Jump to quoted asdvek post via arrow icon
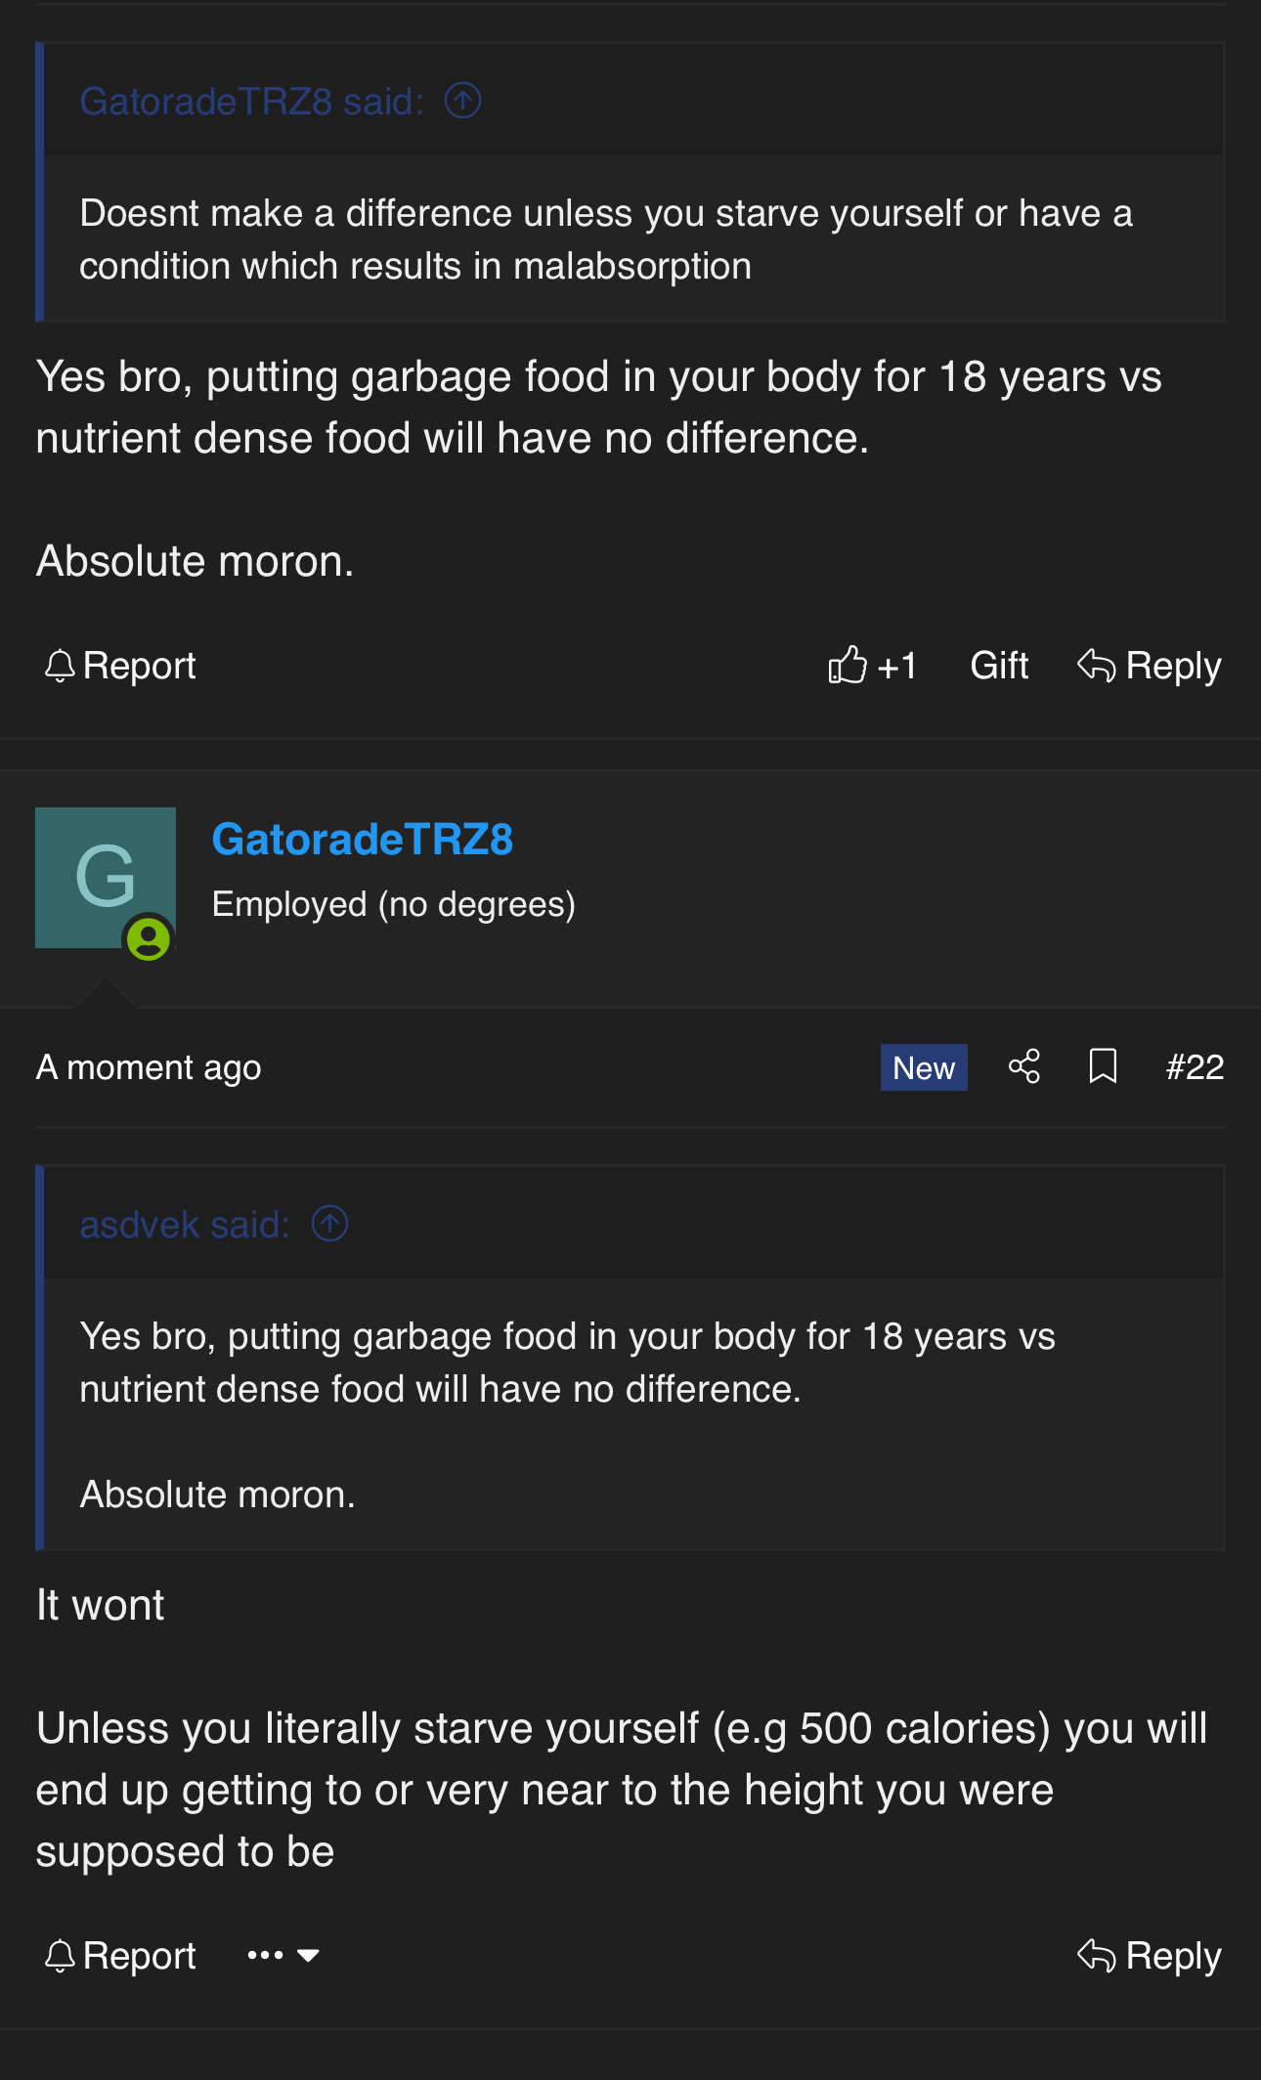1261x2080 pixels. coord(329,1224)
